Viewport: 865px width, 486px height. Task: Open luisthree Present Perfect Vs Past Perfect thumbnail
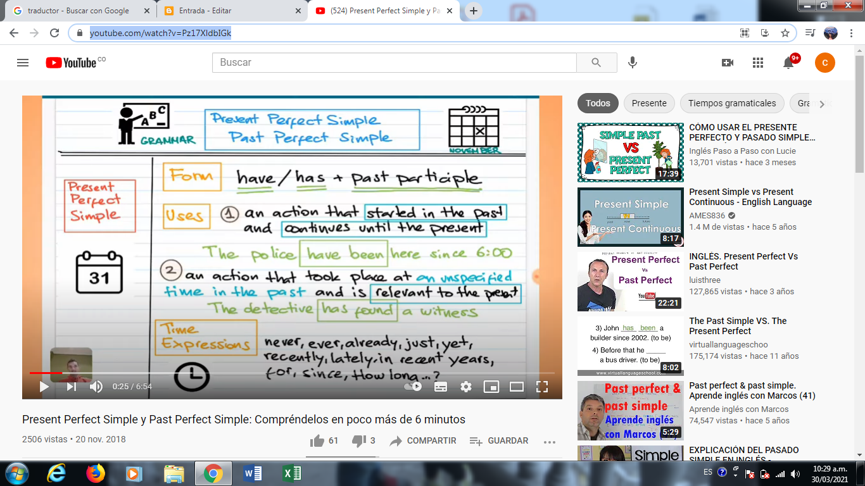pos(631,282)
